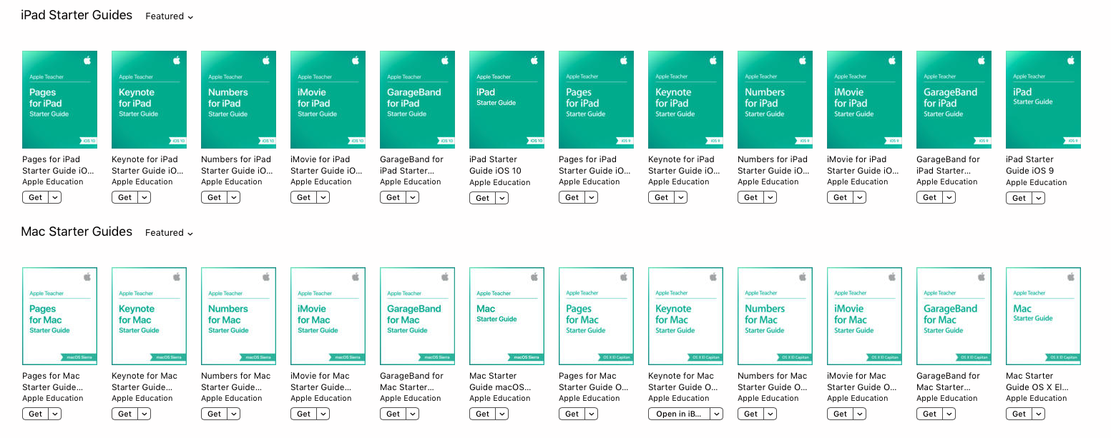This screenshot has height=438, width=1111.
Task: View the iMovie for iPad iOS 10 cover
Action: coord(328,100)
